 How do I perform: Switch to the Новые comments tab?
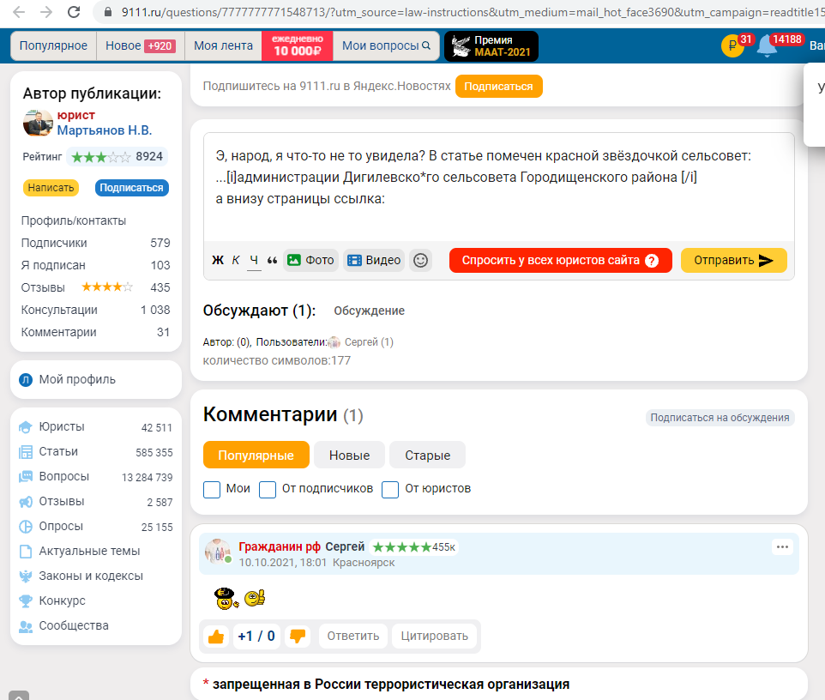tap(349, 456)
